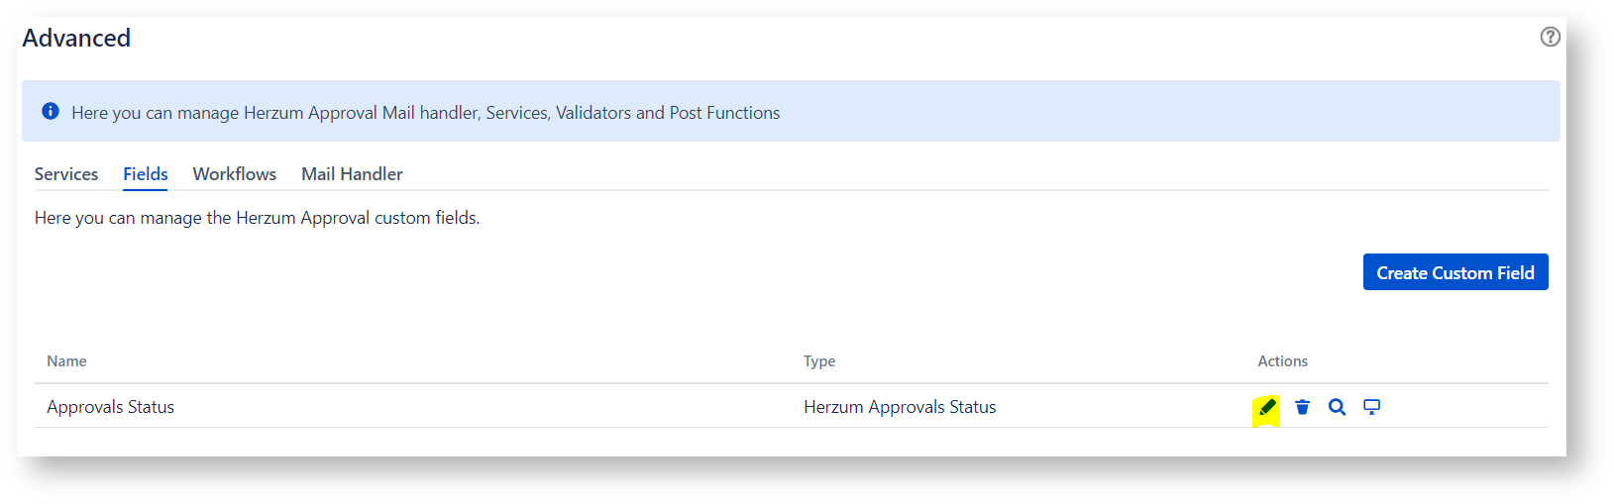The image size is (1614, 504).
Task: Click the Advanced page heading
Action: [76, 38]
